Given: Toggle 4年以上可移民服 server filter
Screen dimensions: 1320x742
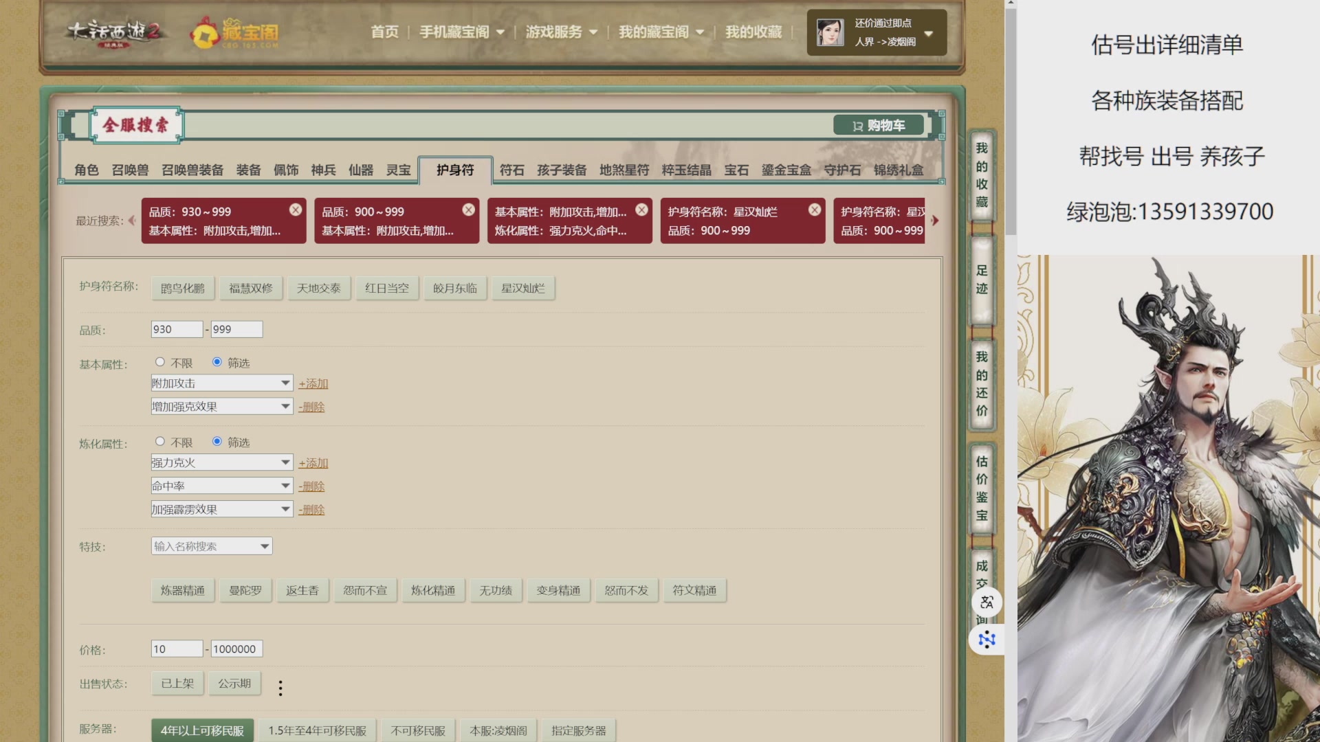Looking at the screenshot, I should [202, 730].
